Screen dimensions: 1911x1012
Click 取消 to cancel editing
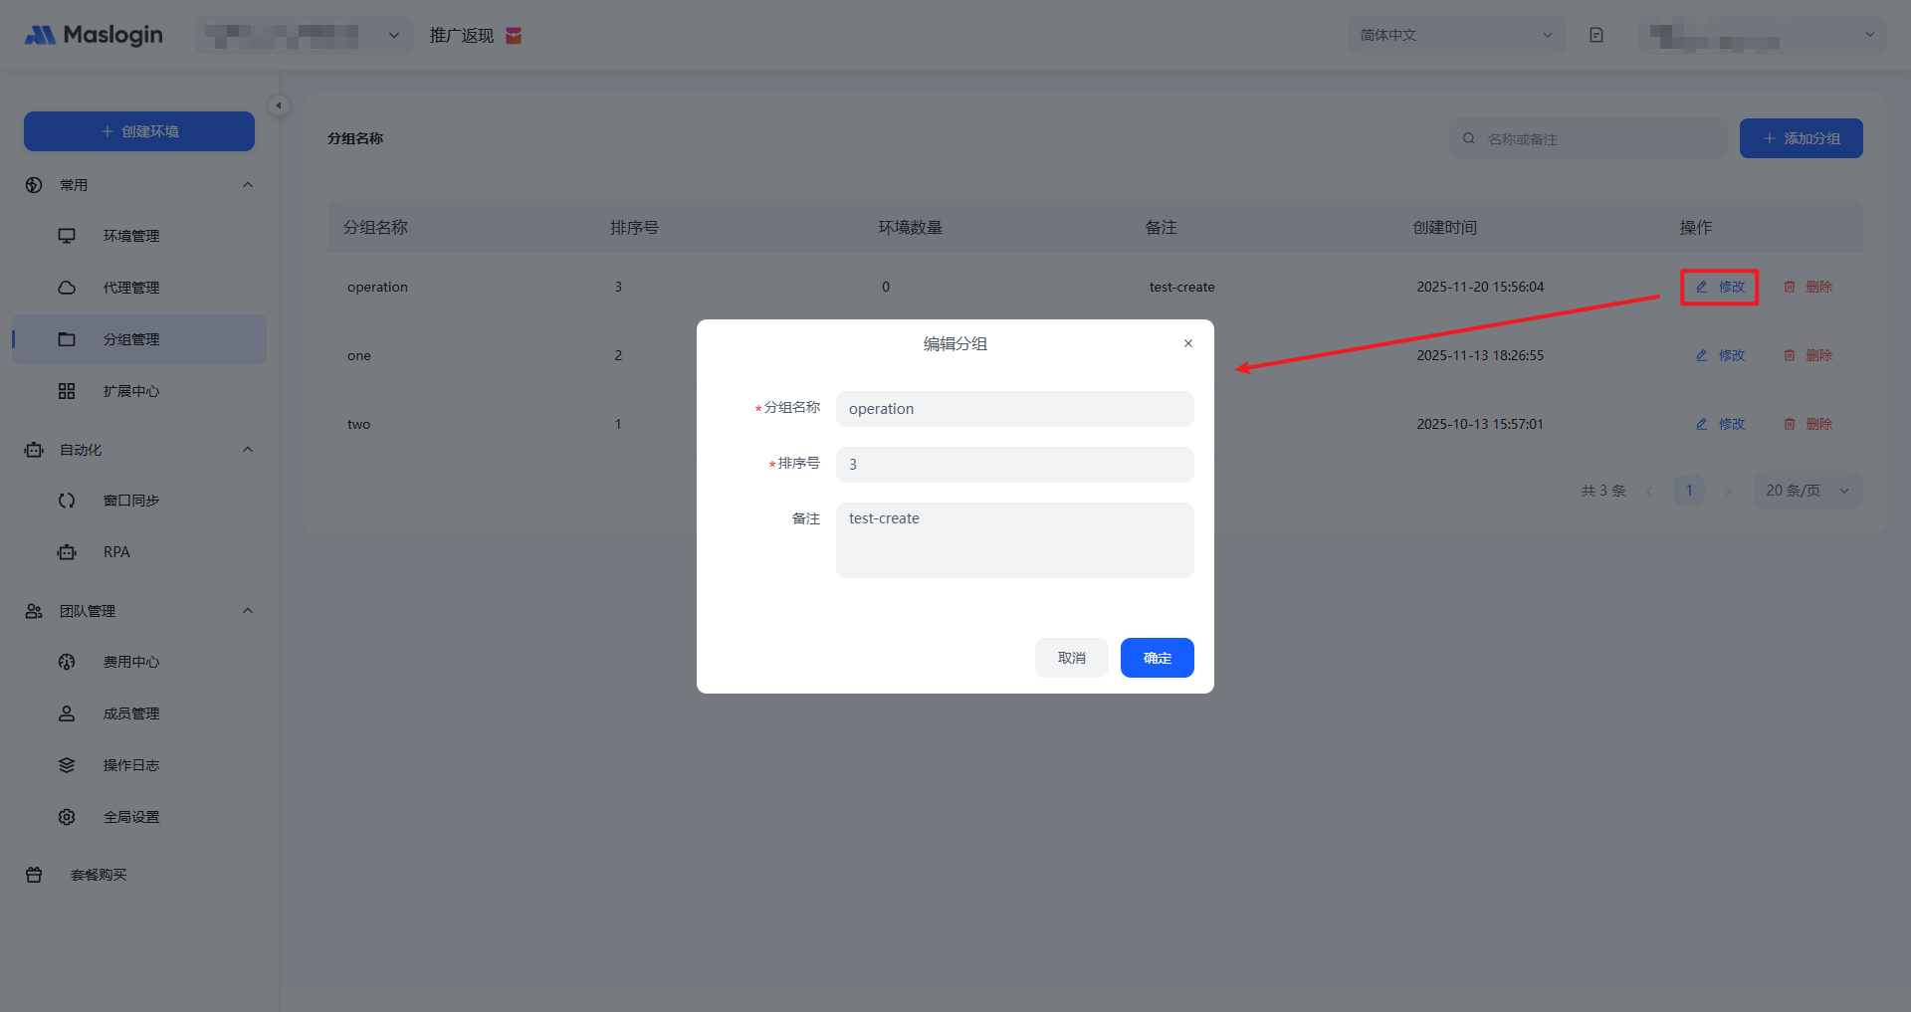click(1071, 658)
